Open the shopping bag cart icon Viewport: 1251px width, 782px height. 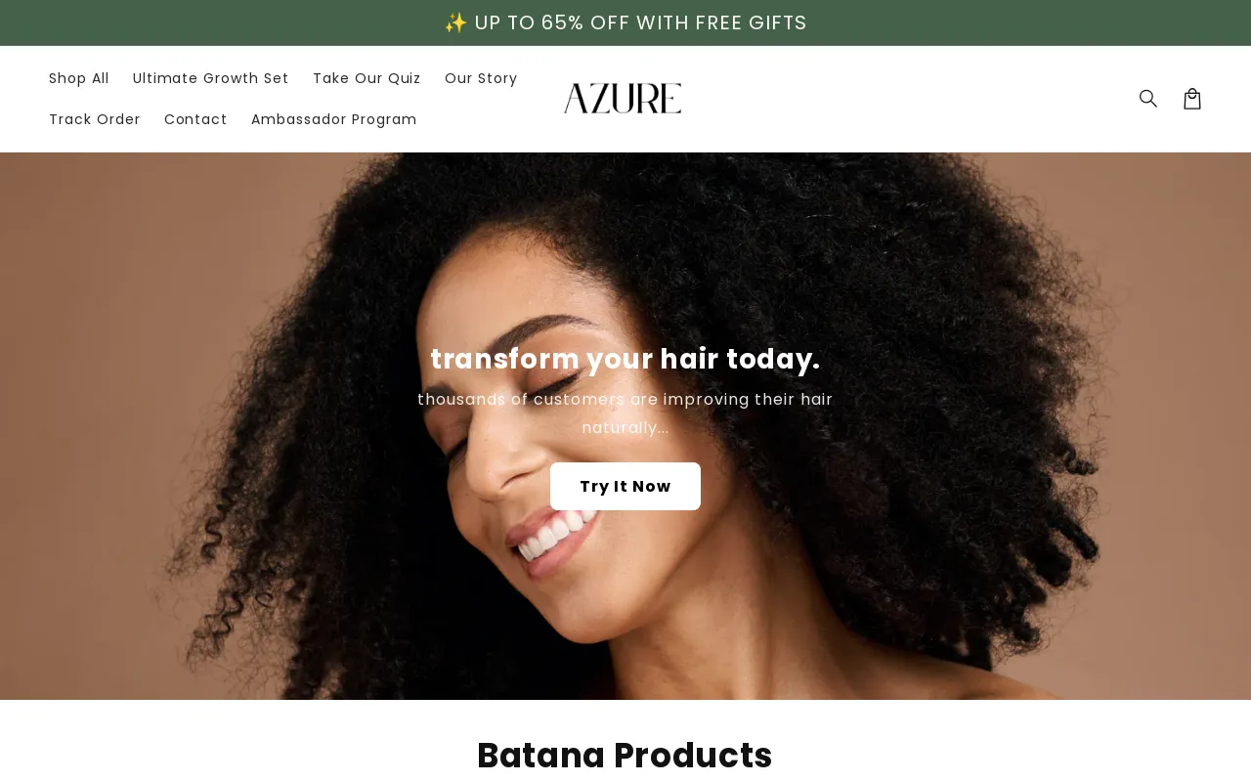click(1192, 99)
